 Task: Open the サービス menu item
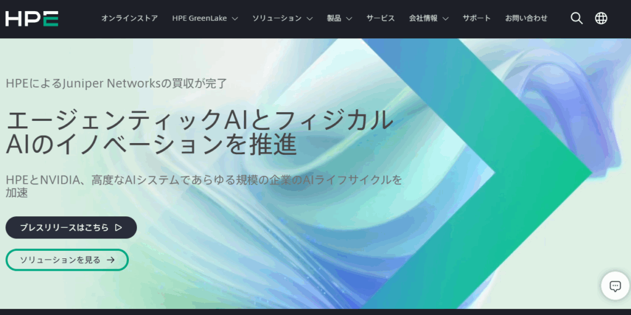coord(380,18)
